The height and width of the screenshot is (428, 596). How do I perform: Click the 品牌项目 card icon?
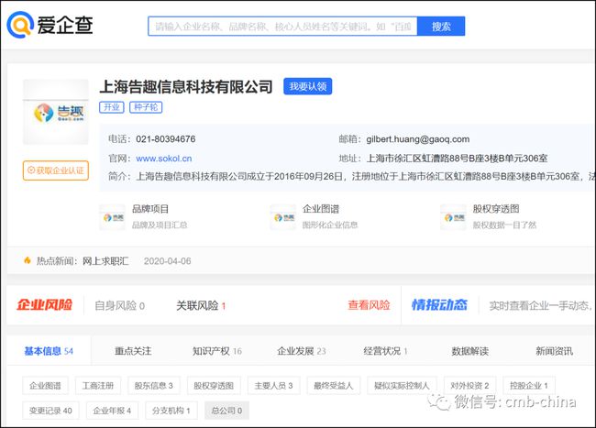tap(112, 217)
